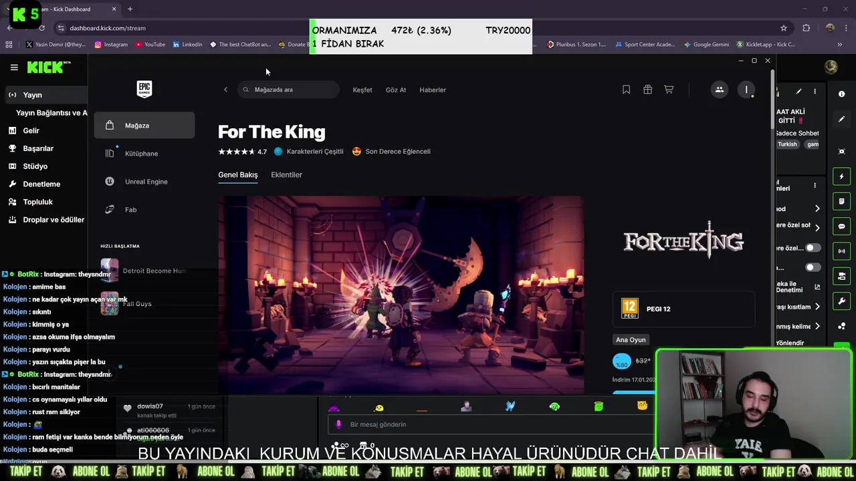This screenshot has width=856, height=481.
Task: Click the focus frame icon in Kick rail
Action: pos(841,152)
